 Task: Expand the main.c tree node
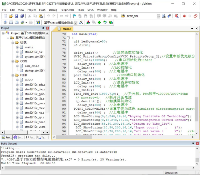17,47
